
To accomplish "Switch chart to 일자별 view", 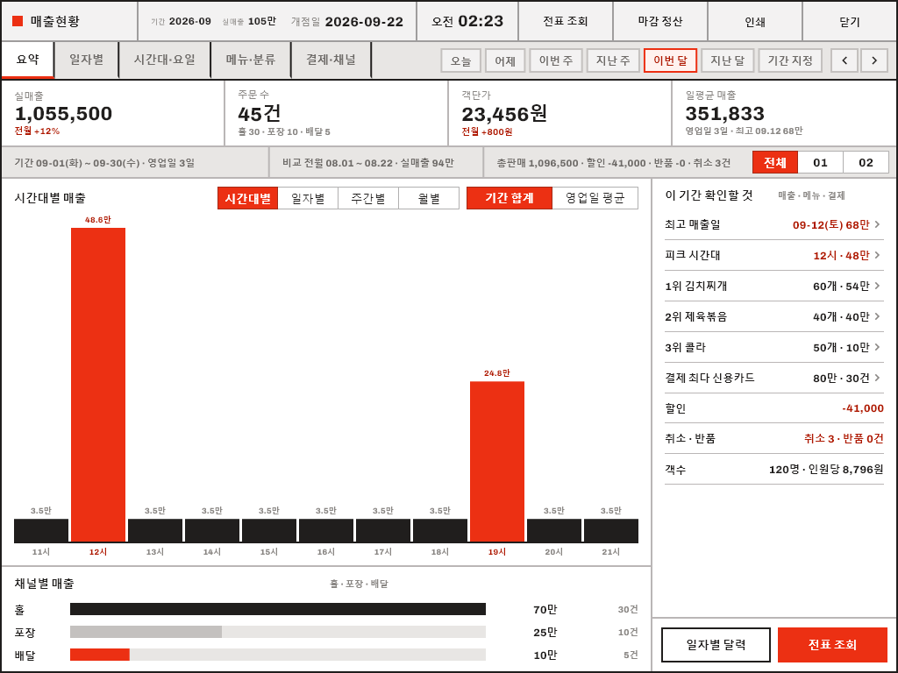I will point(308,198).
